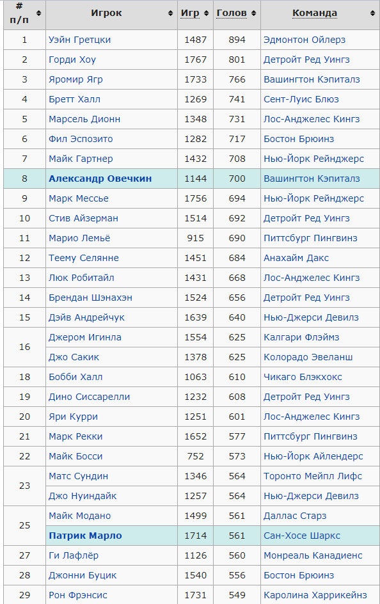Open the Александр Овечкин player page
380x604 pixels.
pyautogui.click(x=100, y=179)
